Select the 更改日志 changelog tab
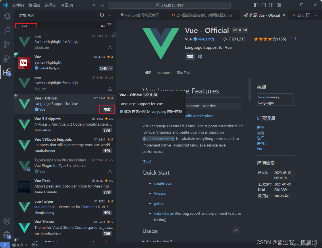Viewport: 322px width, 248px height. [183, 73]
